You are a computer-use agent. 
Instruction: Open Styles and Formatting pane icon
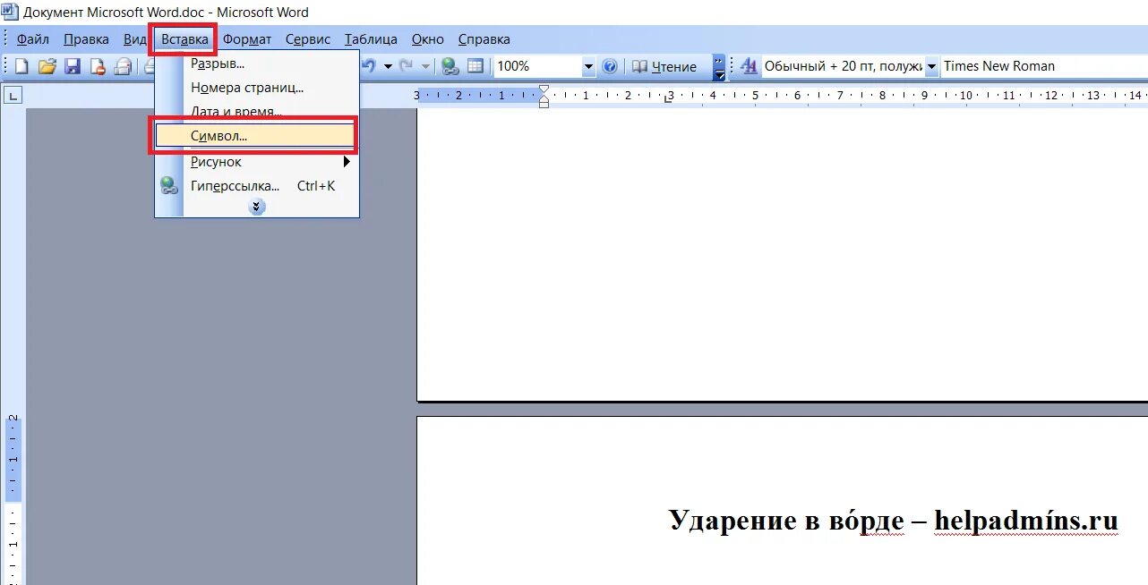click(x=749, y=66)
